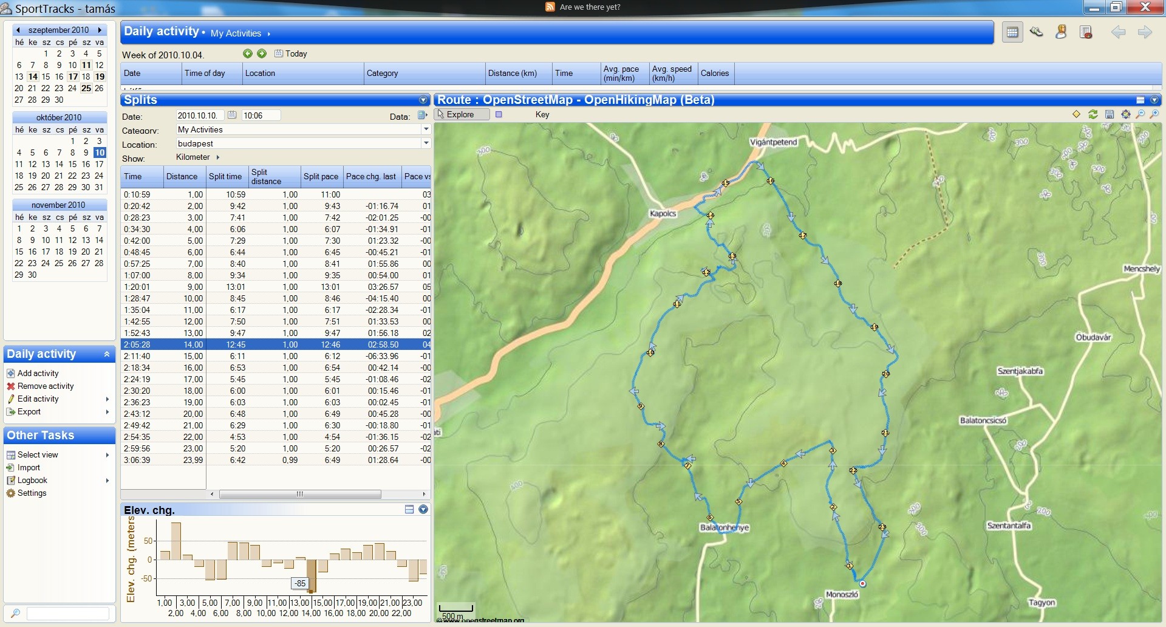Sort by Calories column header
The width and height of the screenshot is (1166, 627).
click(716, 73)
